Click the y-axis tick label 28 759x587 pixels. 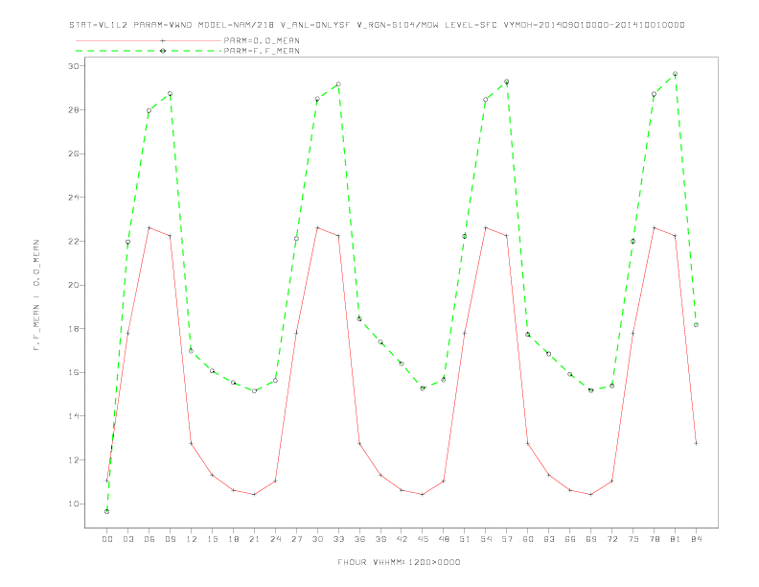click(x=74, y=110)
